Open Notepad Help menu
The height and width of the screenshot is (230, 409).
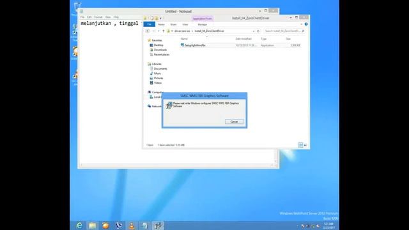(116, 17)
